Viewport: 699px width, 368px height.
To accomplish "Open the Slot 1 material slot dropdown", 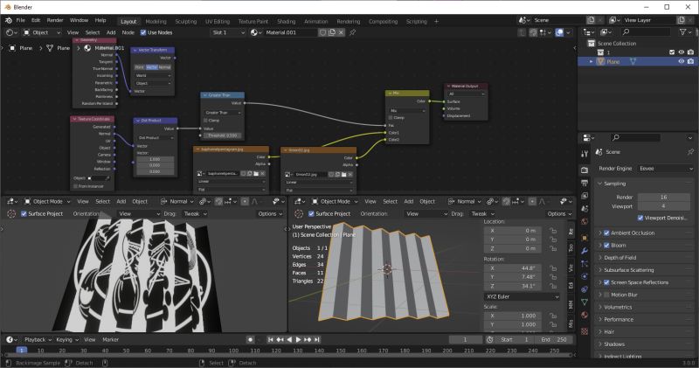I will pyautogui.click(x=228, y=32).
